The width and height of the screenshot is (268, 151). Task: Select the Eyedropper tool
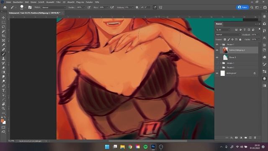3,45
